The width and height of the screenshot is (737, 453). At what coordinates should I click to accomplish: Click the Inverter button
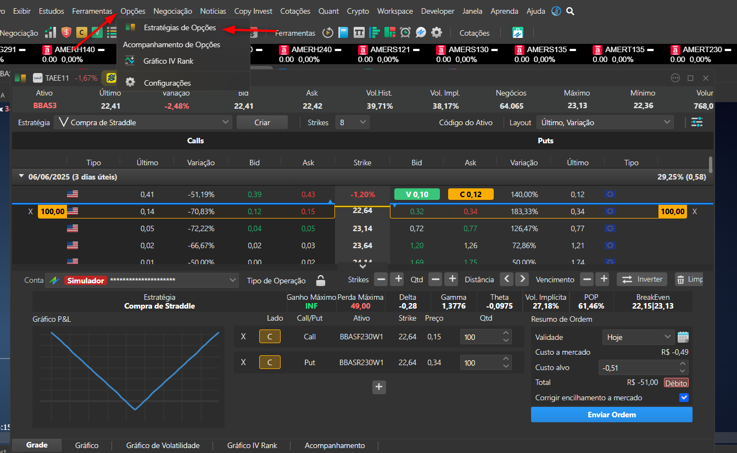coord(642,279)
